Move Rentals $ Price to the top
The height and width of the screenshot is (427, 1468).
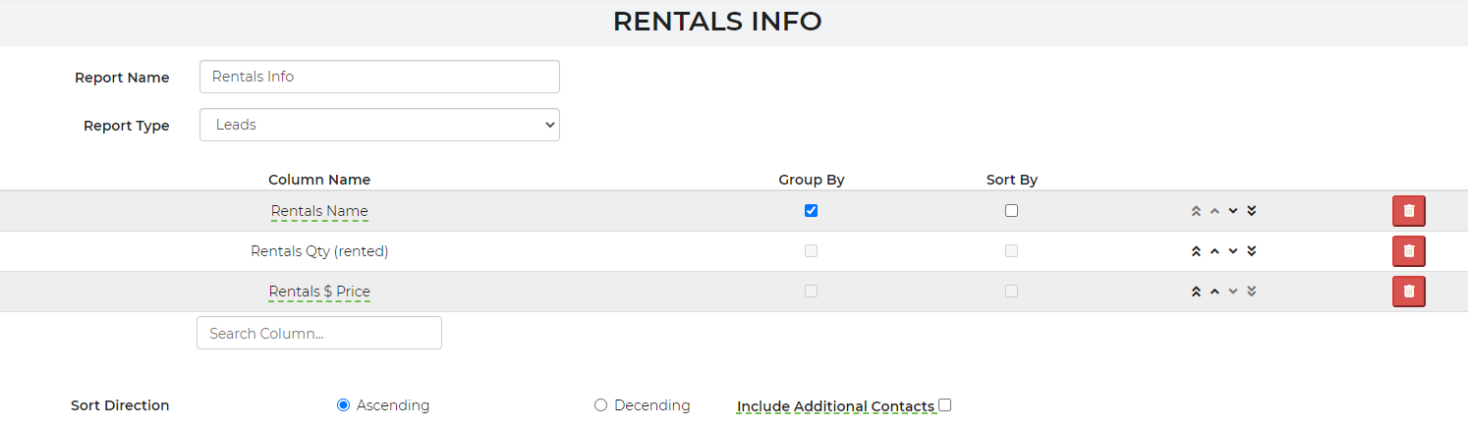1196,292
